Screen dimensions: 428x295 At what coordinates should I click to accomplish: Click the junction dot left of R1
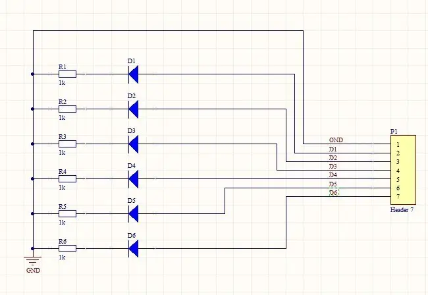pos(33,74)
